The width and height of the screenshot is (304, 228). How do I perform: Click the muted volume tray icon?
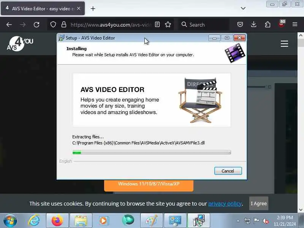click(x=265, y=221)
